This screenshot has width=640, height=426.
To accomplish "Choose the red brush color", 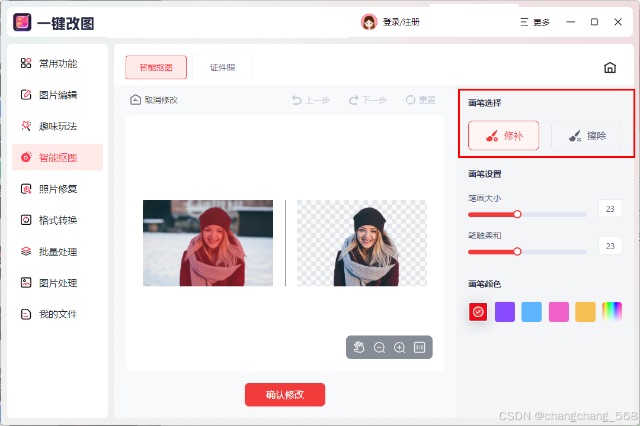I will [x=478, y=312].
